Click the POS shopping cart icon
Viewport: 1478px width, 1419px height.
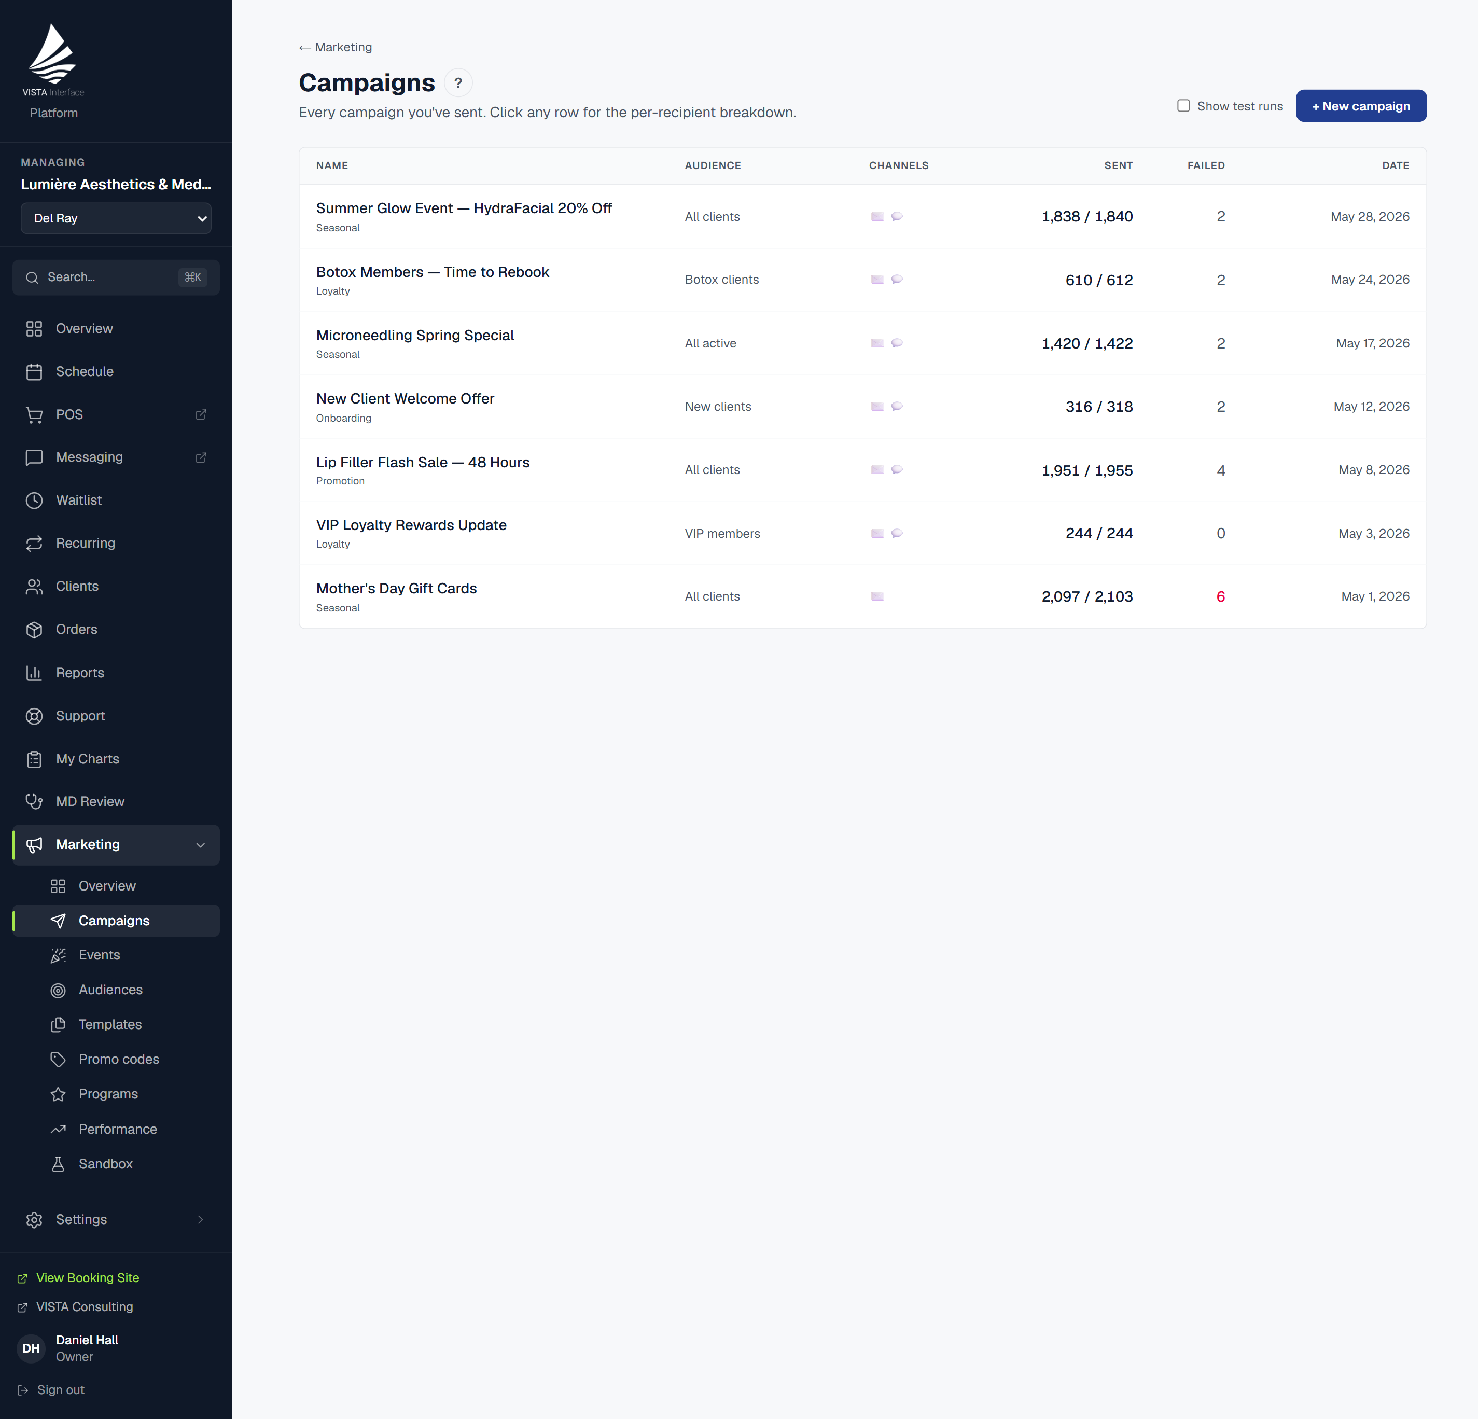point(34,415)
